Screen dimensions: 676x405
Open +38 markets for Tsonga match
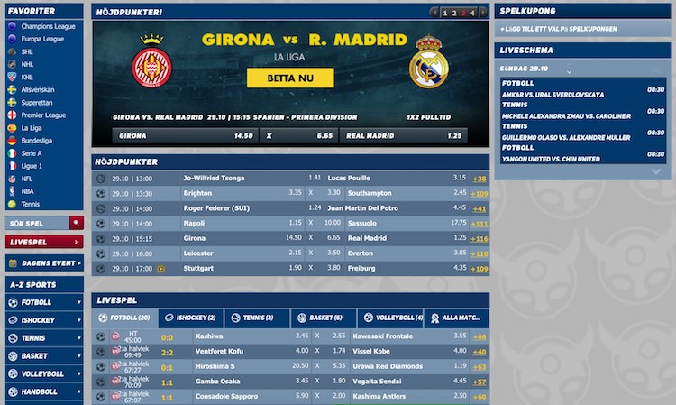(479, 179)
